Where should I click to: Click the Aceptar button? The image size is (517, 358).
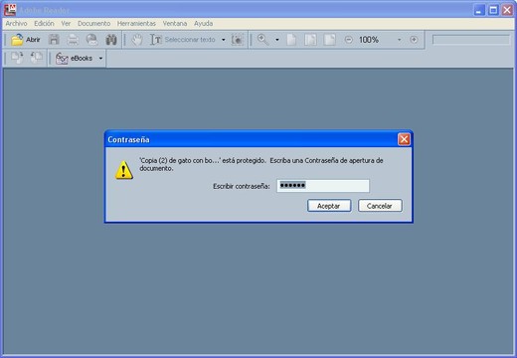pos(329,206)
